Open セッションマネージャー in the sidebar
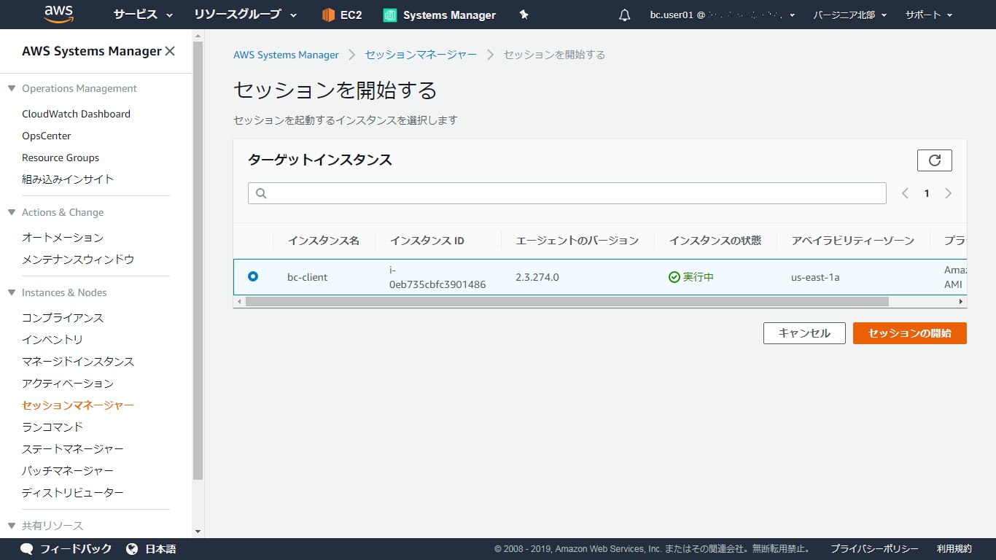 (78, 405)
